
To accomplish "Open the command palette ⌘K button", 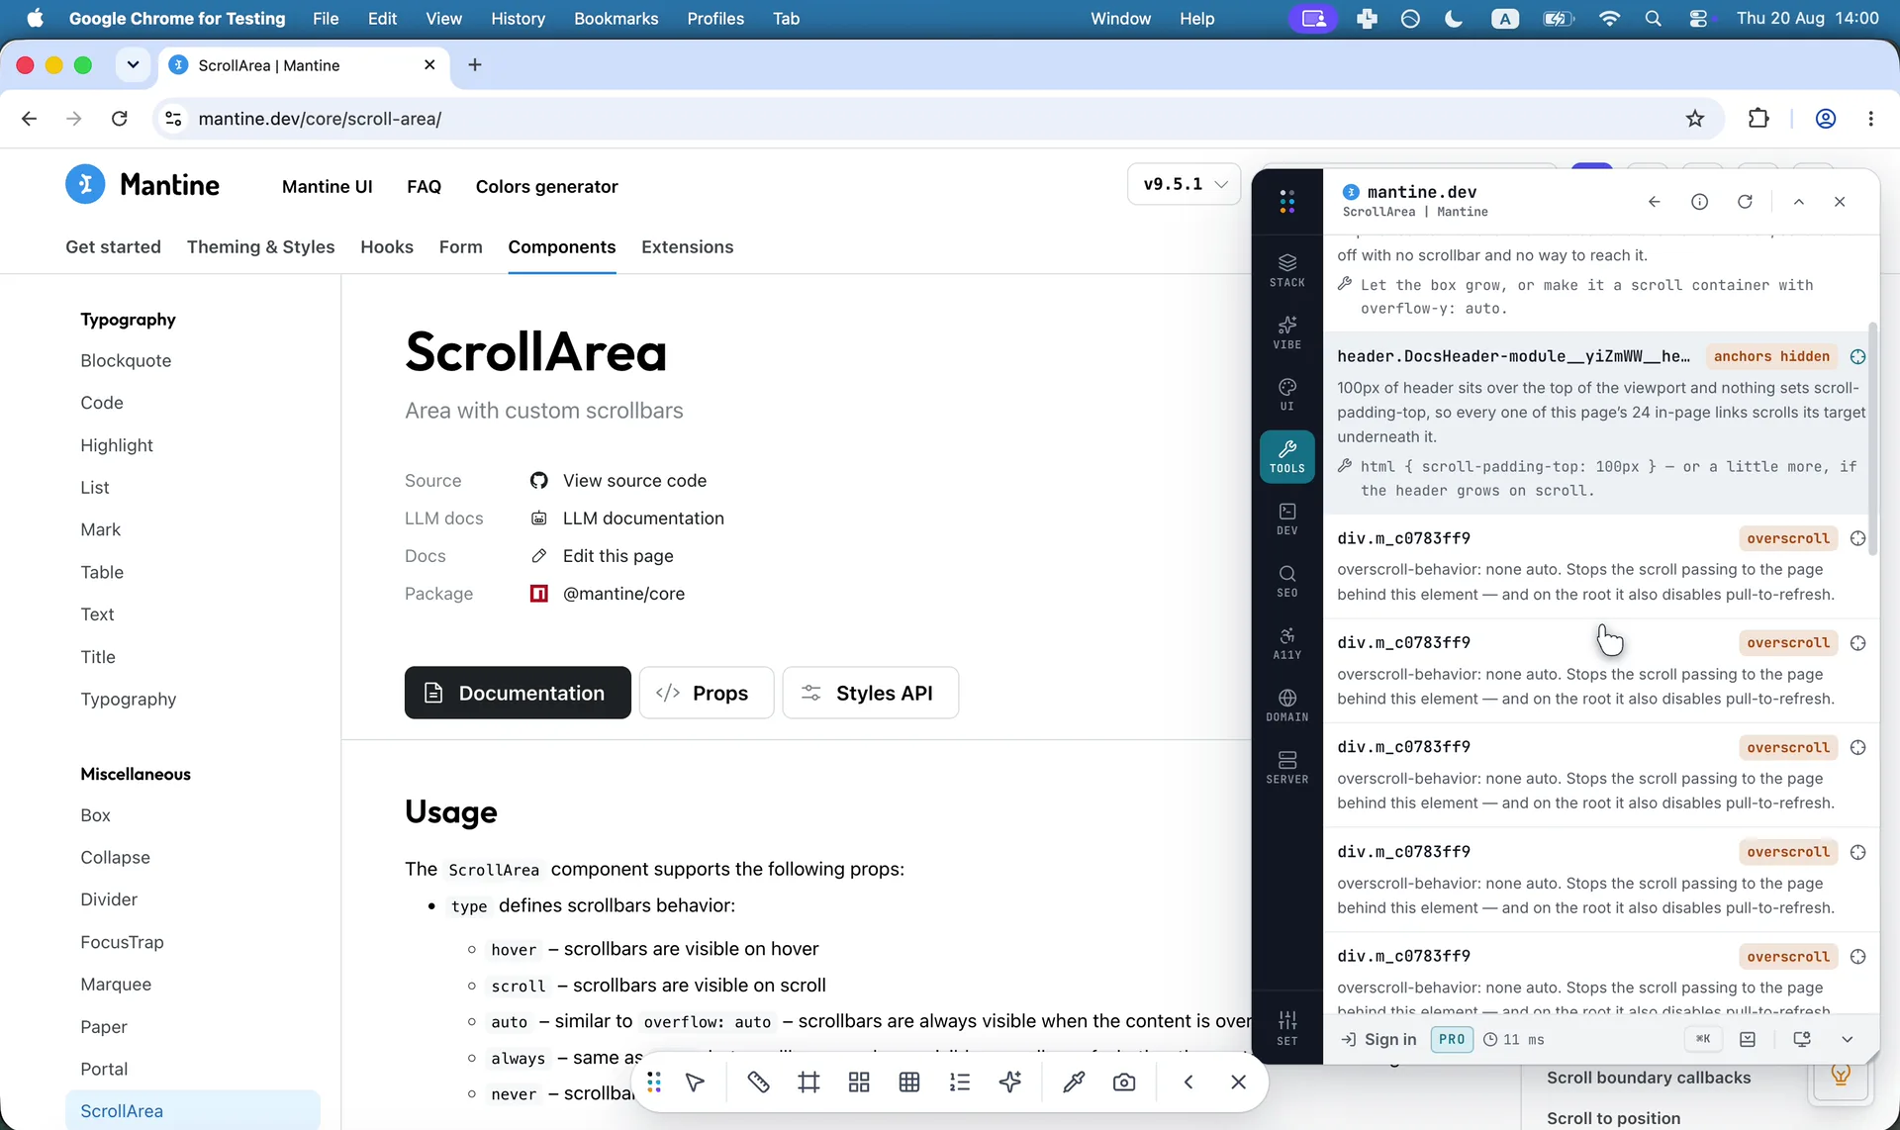I will (x=1702, y=1039).
